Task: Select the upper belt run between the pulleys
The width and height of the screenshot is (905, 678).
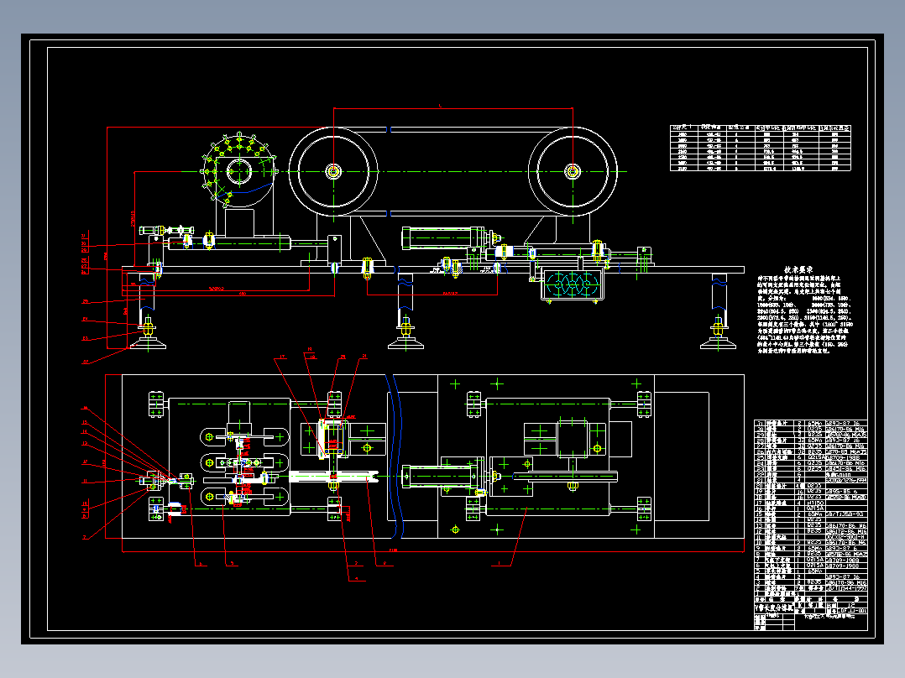Action: 453,130
